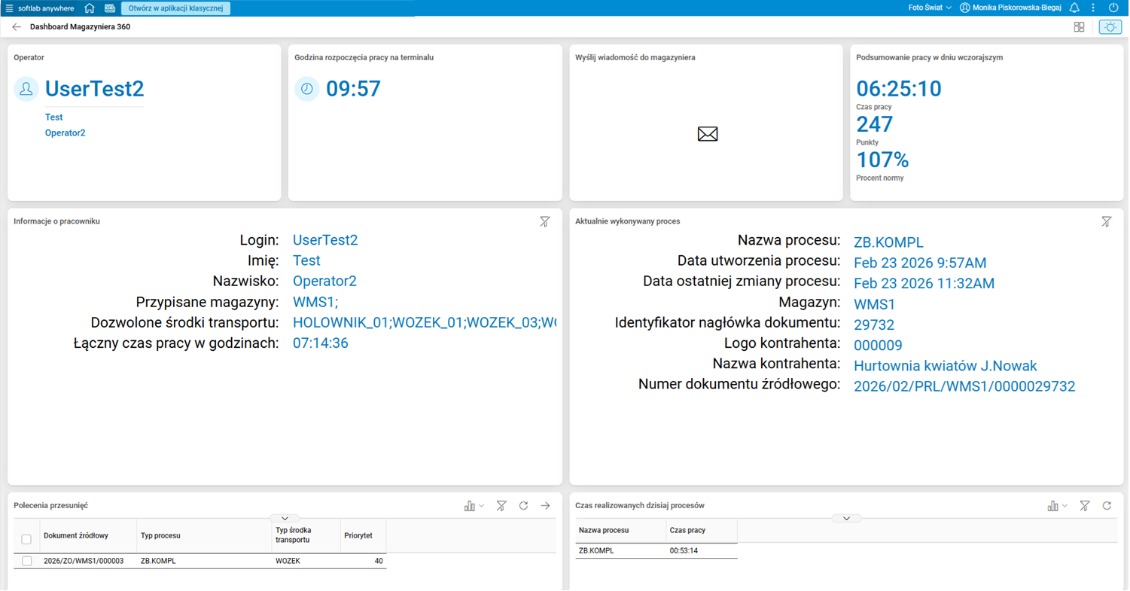Click the WMS1; assigned warehouses value
1130x591 pixels.
(x=315, y=302)
